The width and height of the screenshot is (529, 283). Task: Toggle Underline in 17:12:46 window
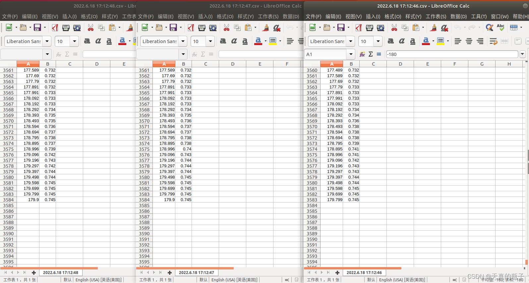pyautogui.click(x=413, y=41)
